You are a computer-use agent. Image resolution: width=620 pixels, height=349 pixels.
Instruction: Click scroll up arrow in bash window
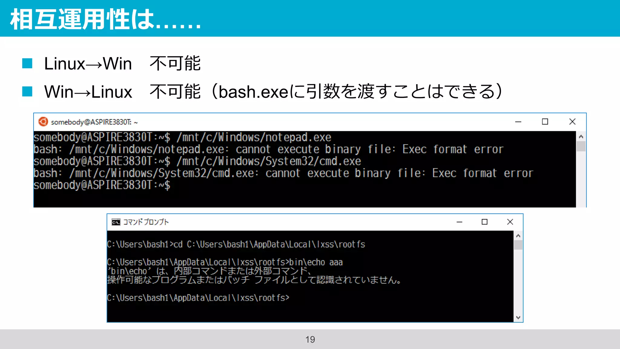pos(581,137)
